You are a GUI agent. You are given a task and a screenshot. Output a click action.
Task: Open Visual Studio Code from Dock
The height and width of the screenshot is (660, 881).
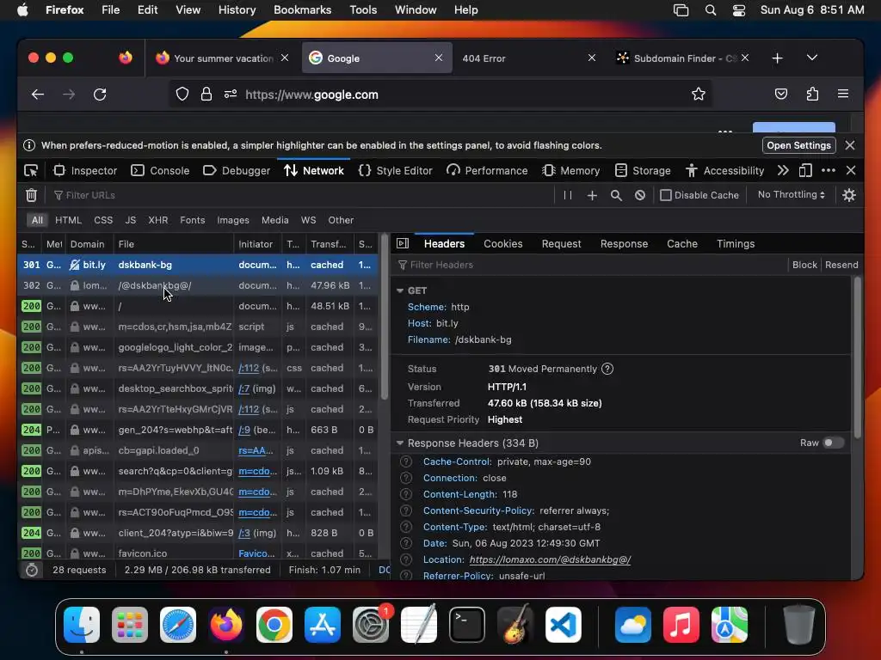pyautogui.click(x=564, y=625)
